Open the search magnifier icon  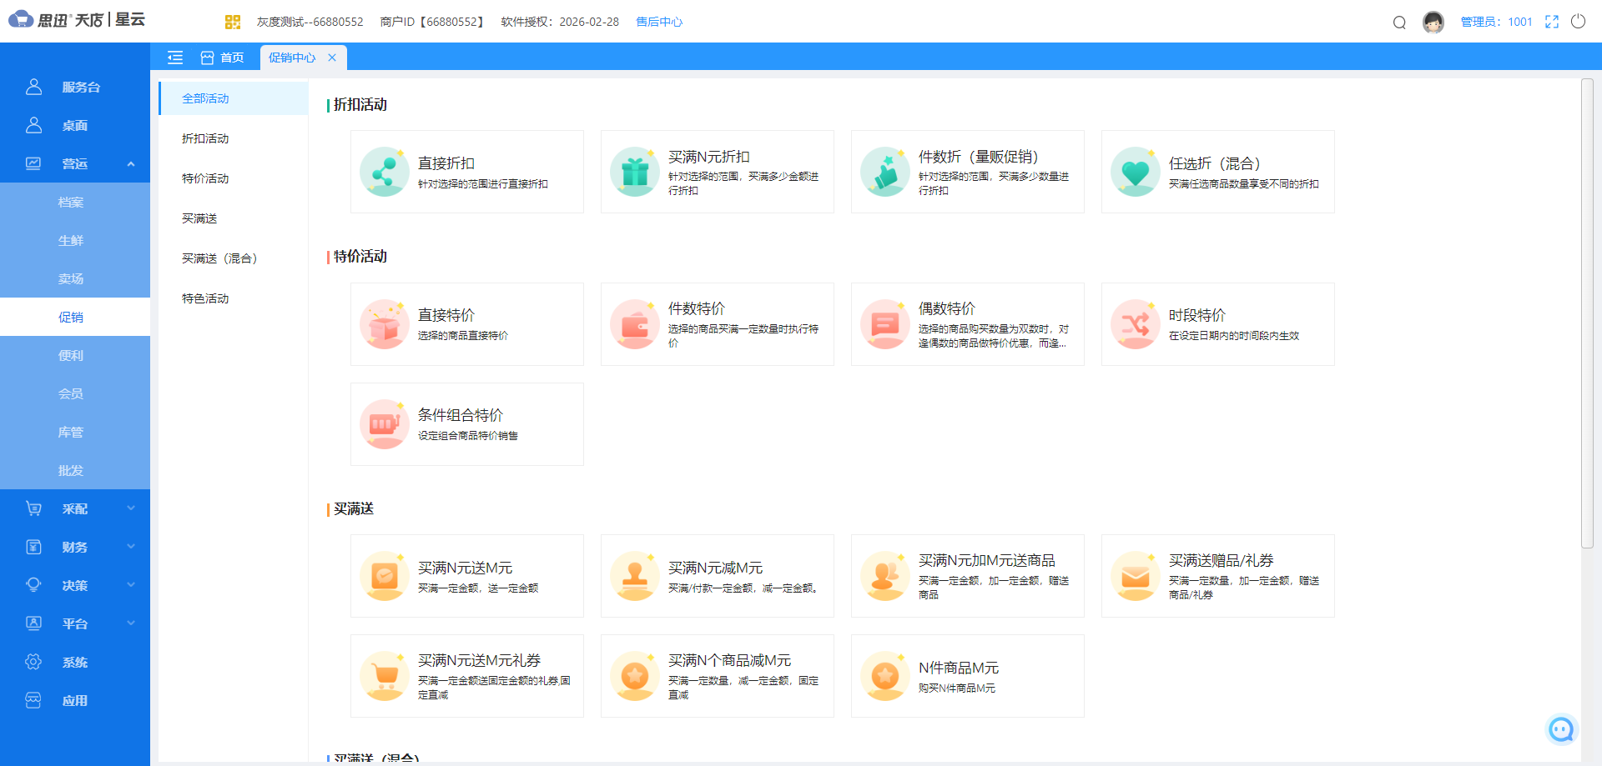[1398, 22]
